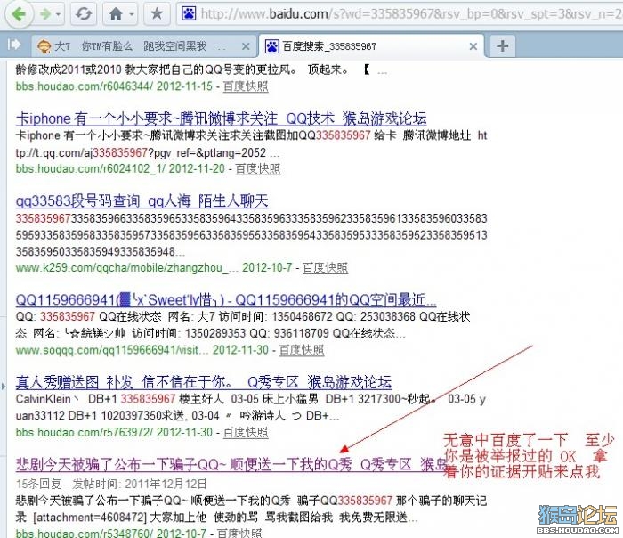This screenshot has height=538, width=623.
Task: Open 百度快照 for bbs.houdao.com/r6046344 result
Action: click(x=246, y=86)
